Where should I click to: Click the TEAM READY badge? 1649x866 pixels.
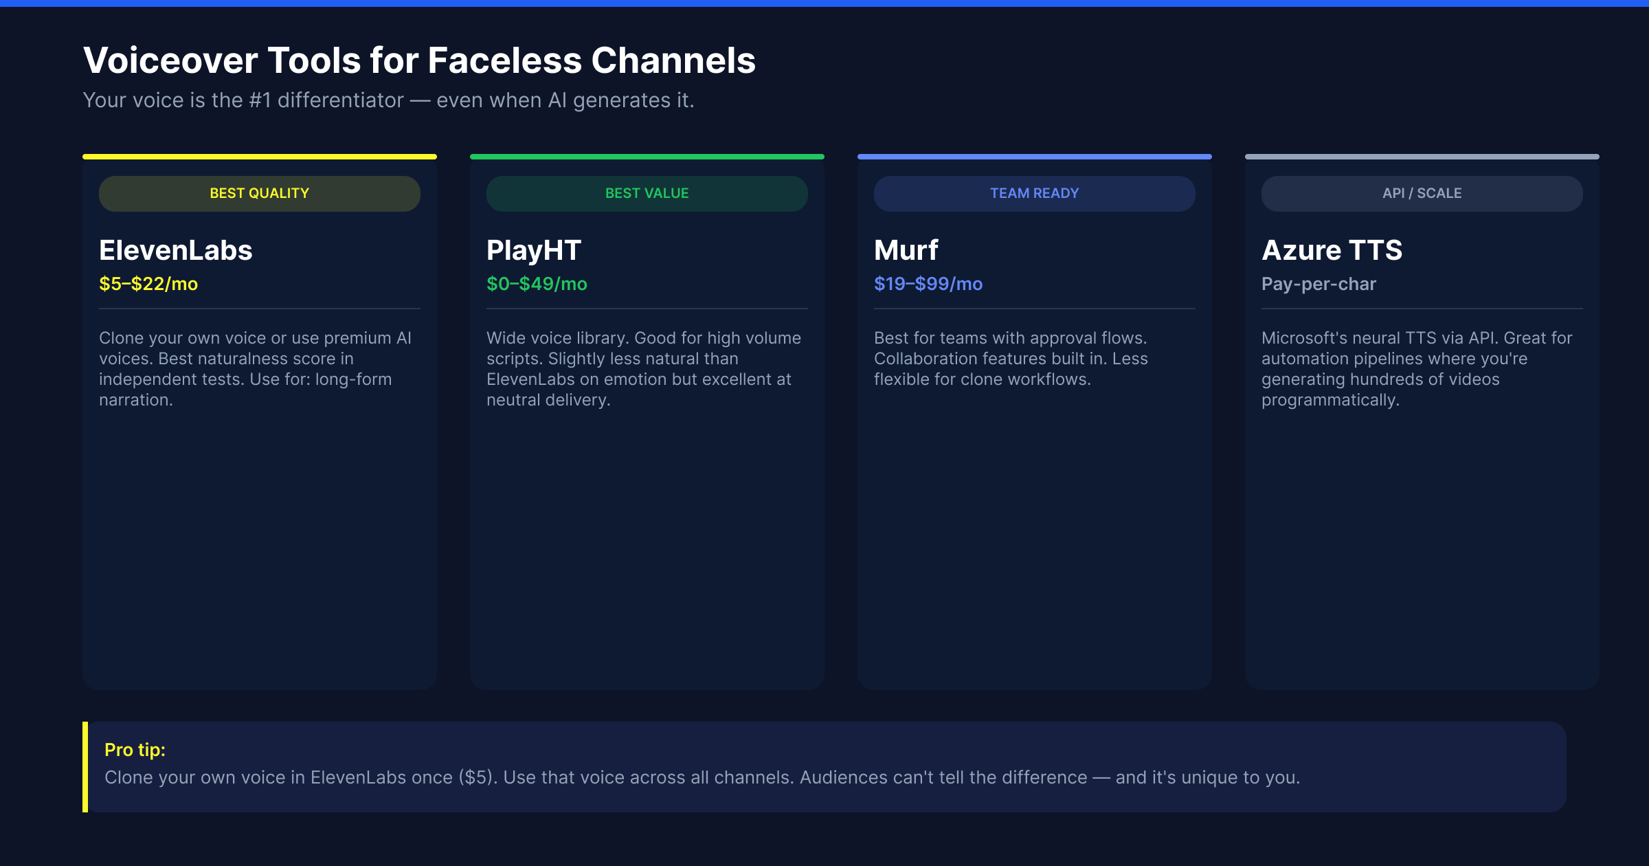coord(1035,194)
